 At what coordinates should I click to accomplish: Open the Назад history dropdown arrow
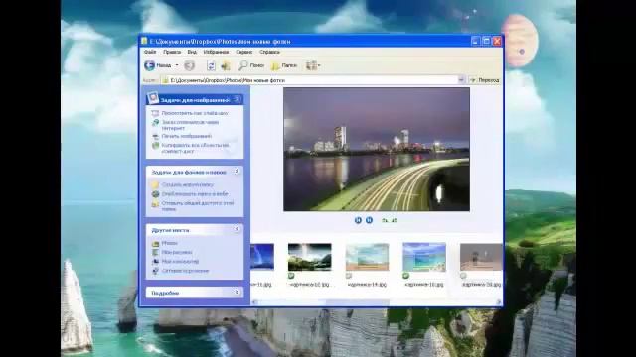177,65
